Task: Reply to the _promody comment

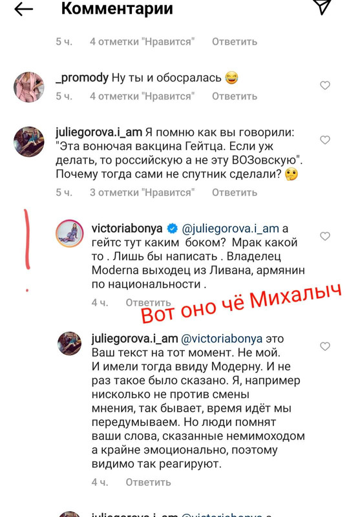Action: coord(235,96)
